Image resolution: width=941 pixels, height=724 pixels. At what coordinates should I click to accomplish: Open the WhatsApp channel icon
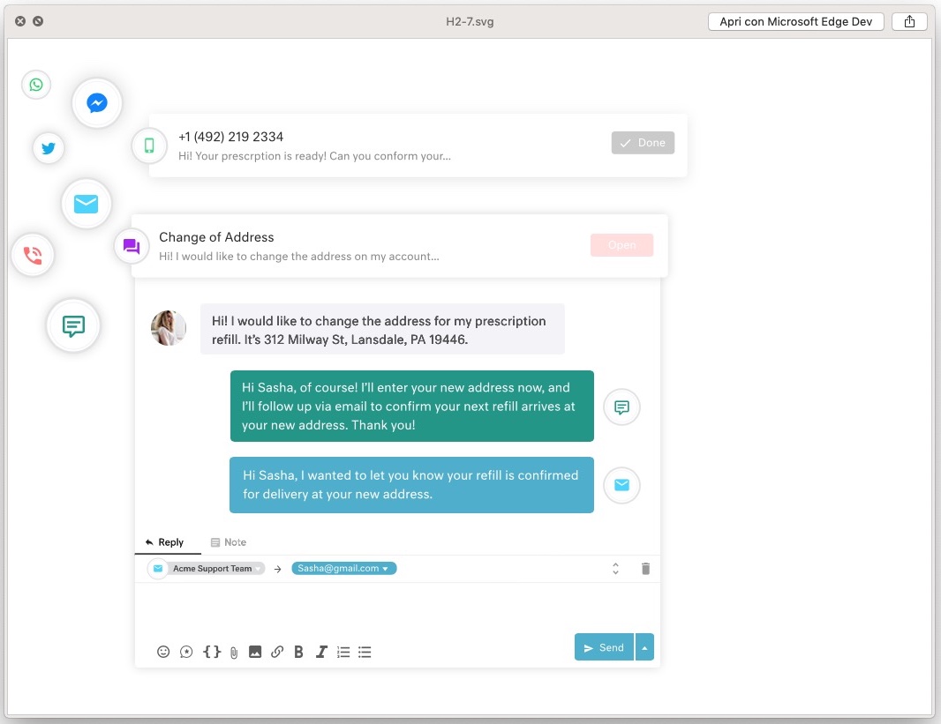tap(36, 85)
